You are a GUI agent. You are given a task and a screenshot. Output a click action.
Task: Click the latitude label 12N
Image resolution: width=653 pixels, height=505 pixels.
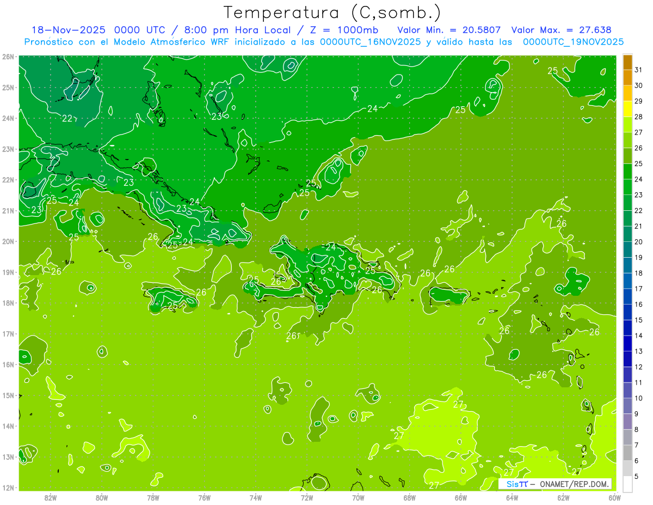coord(8,488)
